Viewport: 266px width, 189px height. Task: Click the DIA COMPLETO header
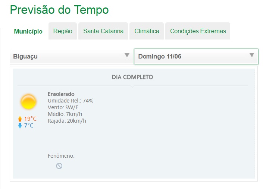pos(132,77)
